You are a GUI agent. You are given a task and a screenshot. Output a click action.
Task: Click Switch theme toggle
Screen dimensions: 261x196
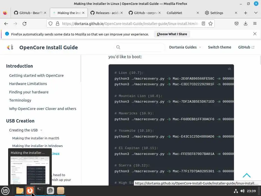pyautogui.click(x=219, y=47)
